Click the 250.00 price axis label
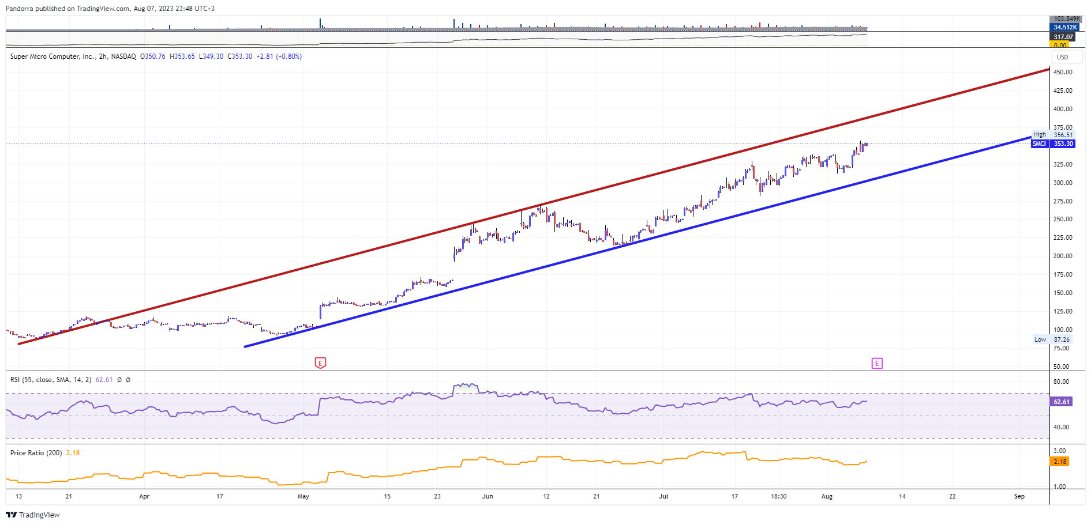 coord(1063,219)
